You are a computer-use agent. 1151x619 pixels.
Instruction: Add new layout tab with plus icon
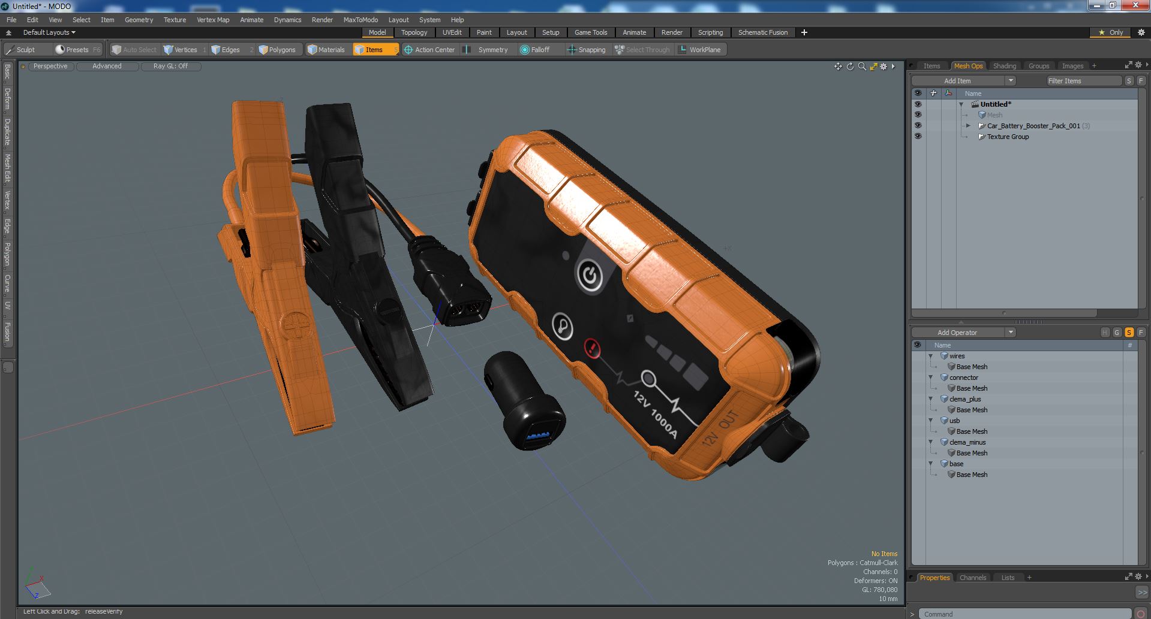pyautogui.click(x=804, y=32)
